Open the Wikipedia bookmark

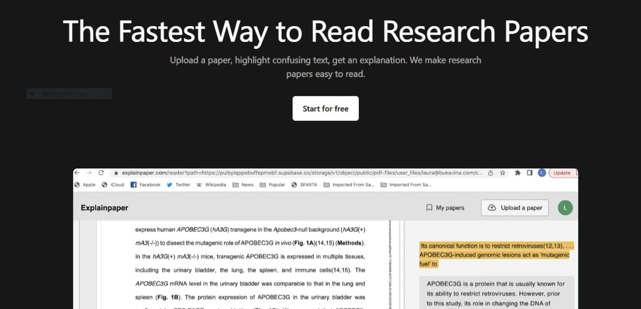211,185
